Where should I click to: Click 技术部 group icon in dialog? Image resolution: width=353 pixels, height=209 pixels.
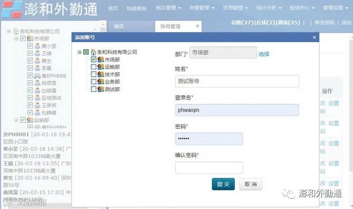pyautogui.click(x=100, y=74)
